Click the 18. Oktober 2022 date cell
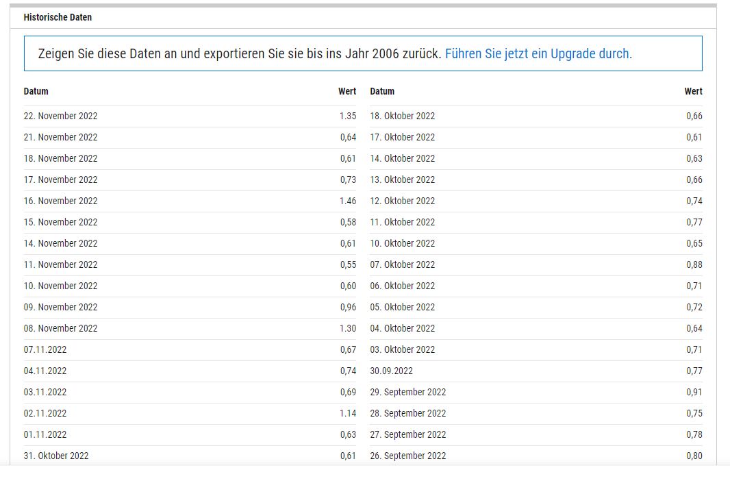The height and width of the screenshot is (483, 730). 403,116
